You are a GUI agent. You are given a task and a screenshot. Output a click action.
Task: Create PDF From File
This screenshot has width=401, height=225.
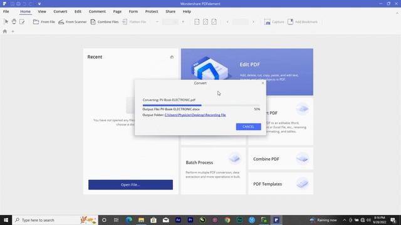click(44, 22)
